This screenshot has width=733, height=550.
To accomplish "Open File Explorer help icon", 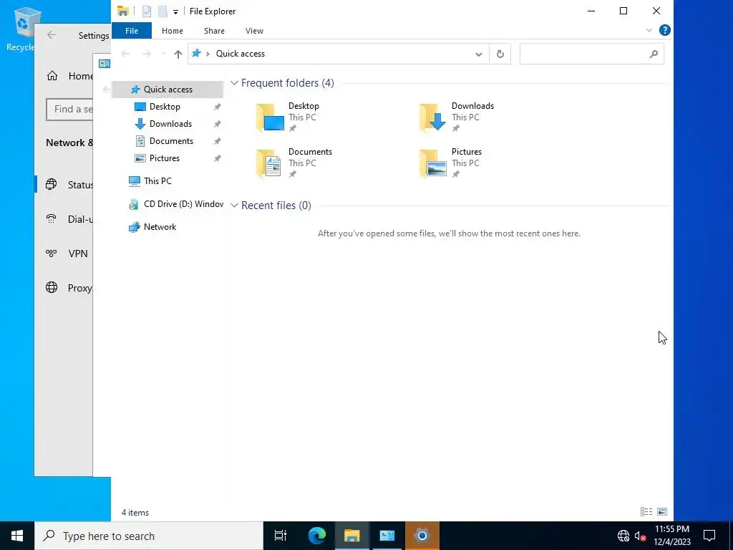I will 664,30.
